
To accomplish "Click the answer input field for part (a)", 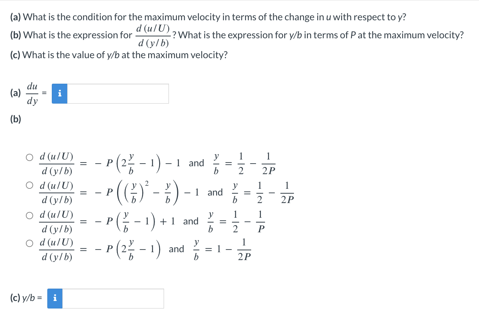I will (118, 93).
